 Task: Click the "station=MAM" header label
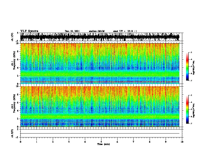tap(97, 31)
